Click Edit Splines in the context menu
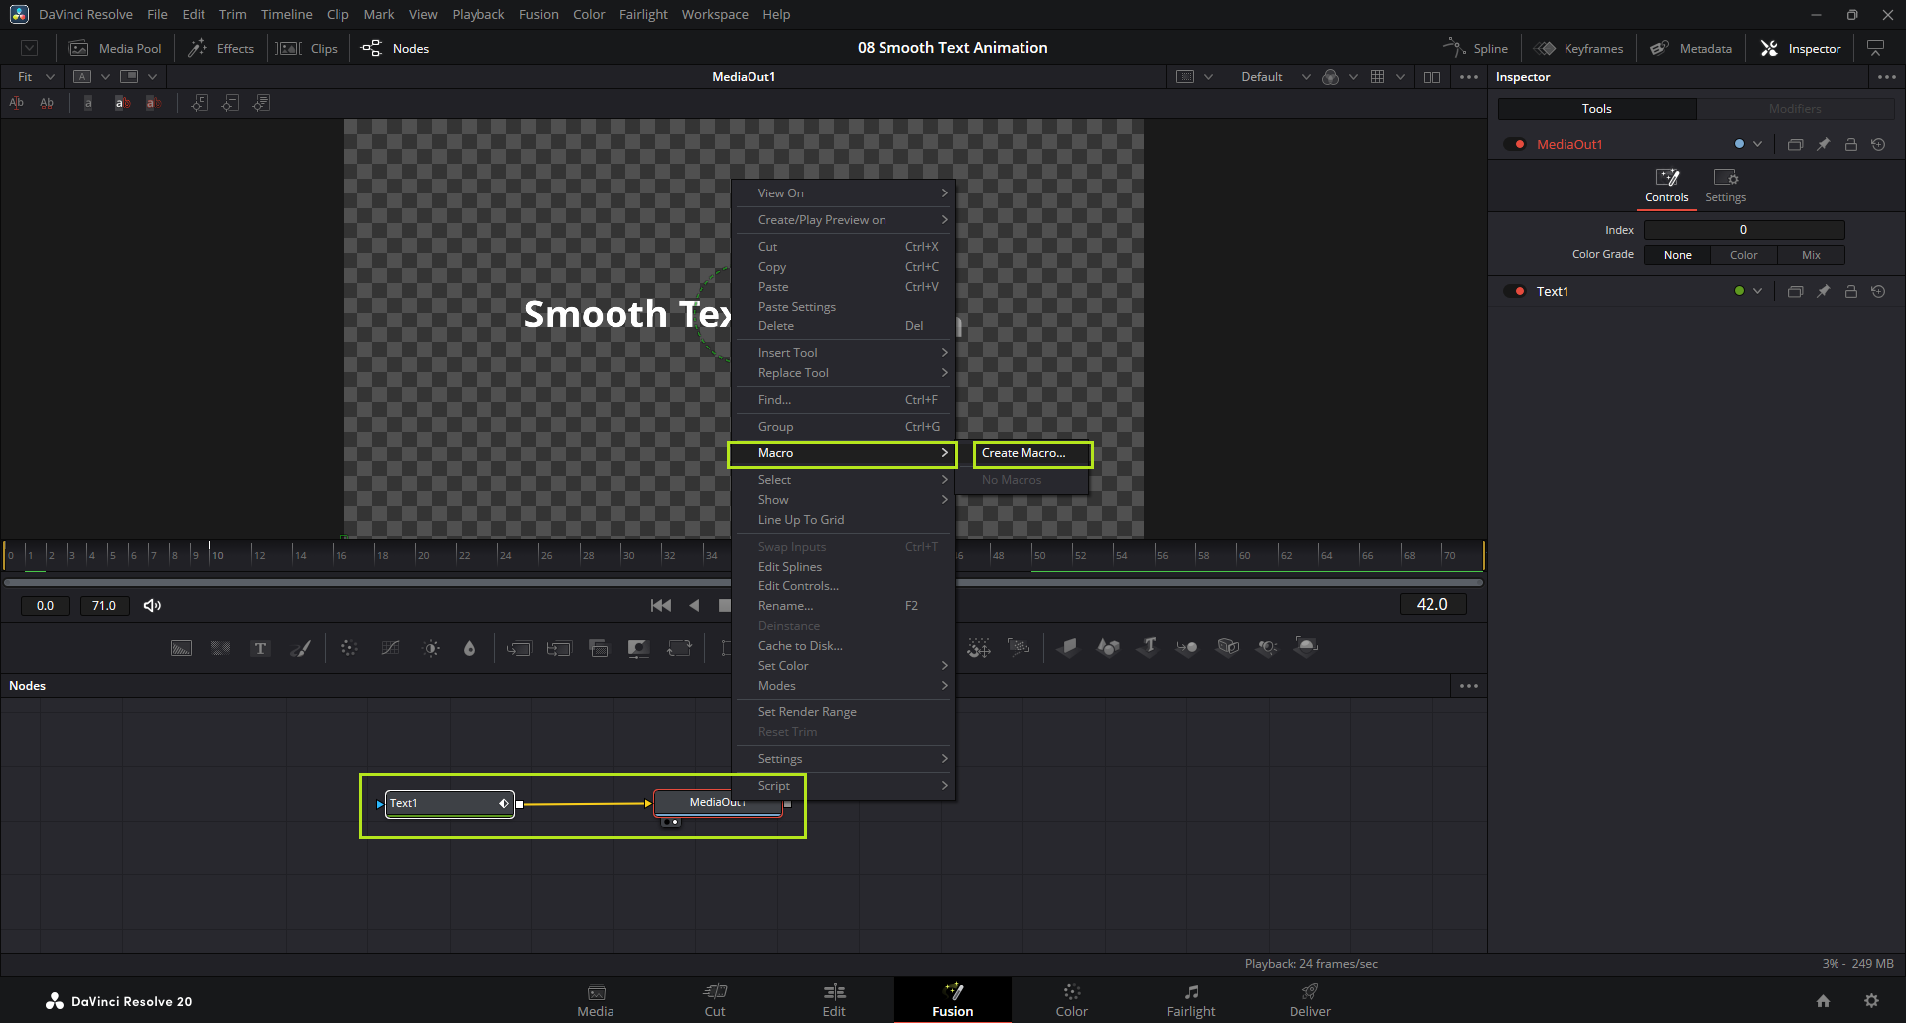 pos(790,567)
